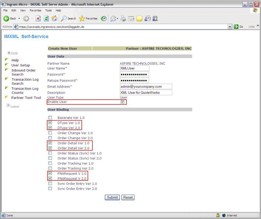Expand the Links toolbar chevron
261x219 pixels.
click(258, 25)
